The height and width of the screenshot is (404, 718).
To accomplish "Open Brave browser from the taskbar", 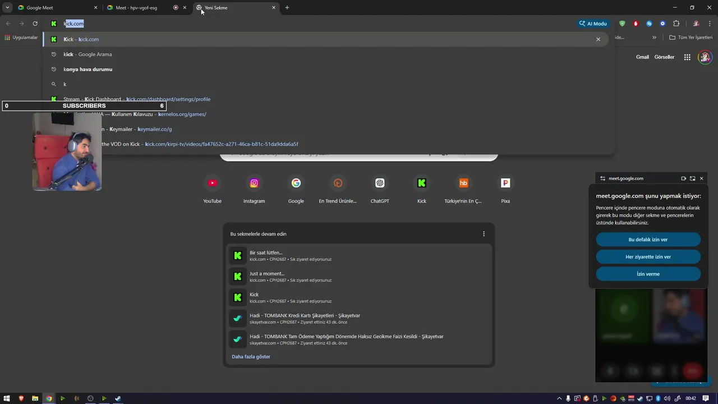I will pyautogui.click(x=21, y=398).
